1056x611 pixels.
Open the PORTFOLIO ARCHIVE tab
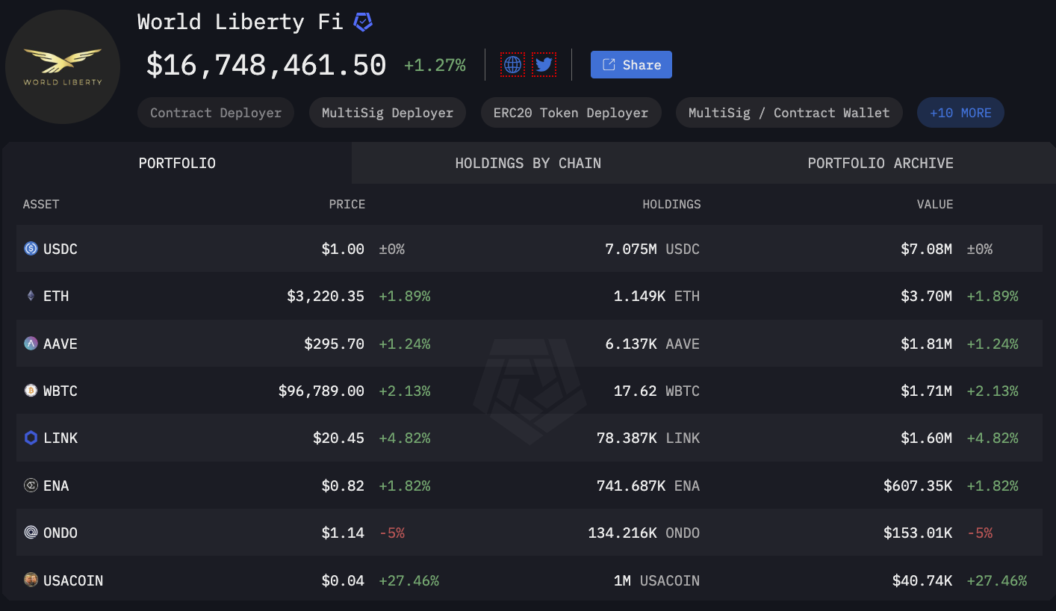pyautogui.click(x=880, y=163)
